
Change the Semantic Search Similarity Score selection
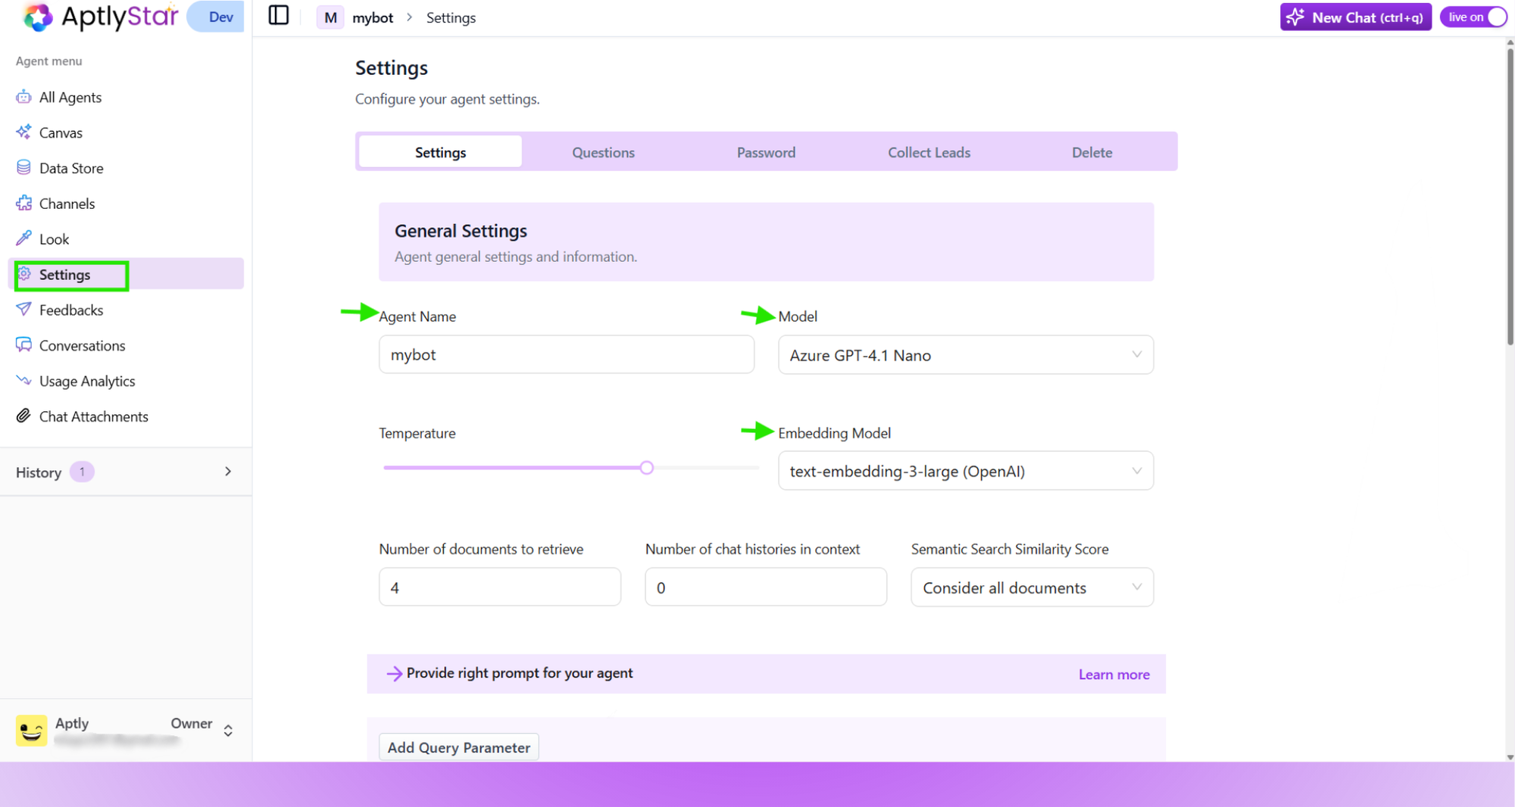(1031, 587)
